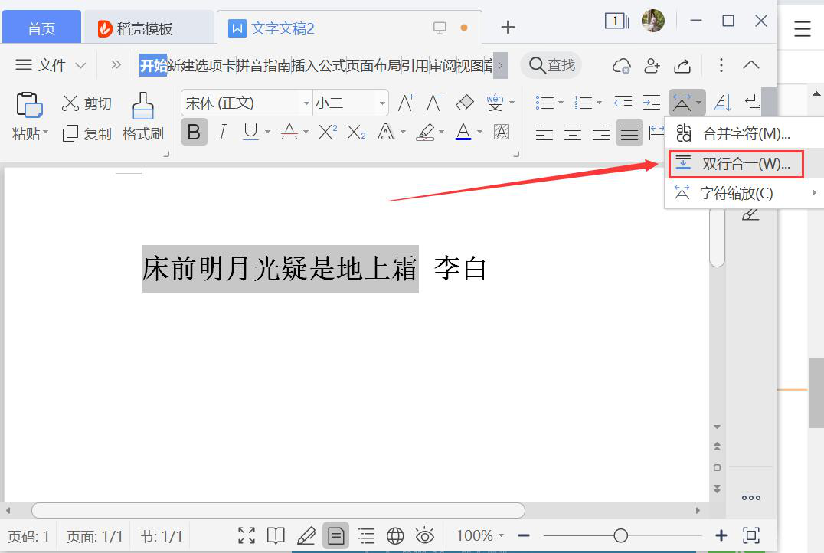Apply font color blue underline A
The width and height of the screenshot is (824, 553).
click(463, 132)
